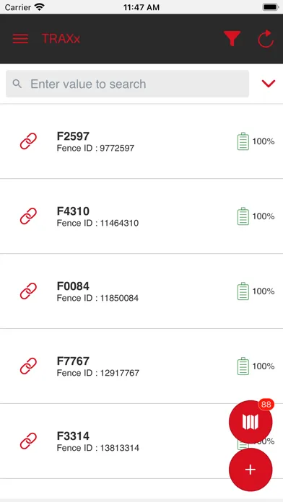Tap the link icon next to F0084
Image resolution: width=283 pixels, height=502 pixels.
coord(28,291)
